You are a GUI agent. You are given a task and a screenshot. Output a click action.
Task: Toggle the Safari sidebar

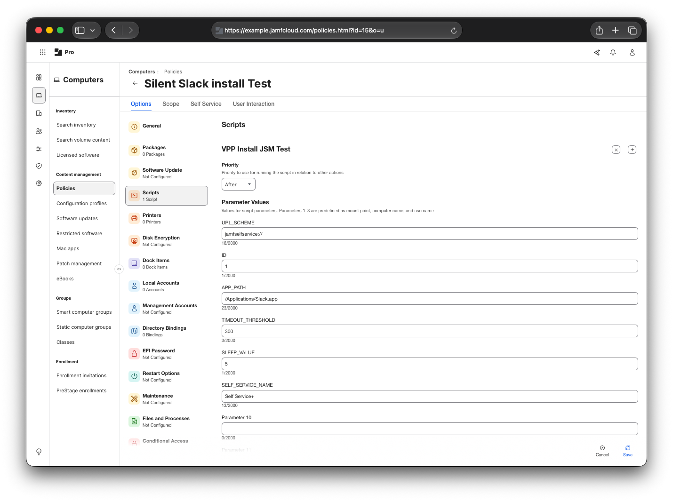[80, 30]
